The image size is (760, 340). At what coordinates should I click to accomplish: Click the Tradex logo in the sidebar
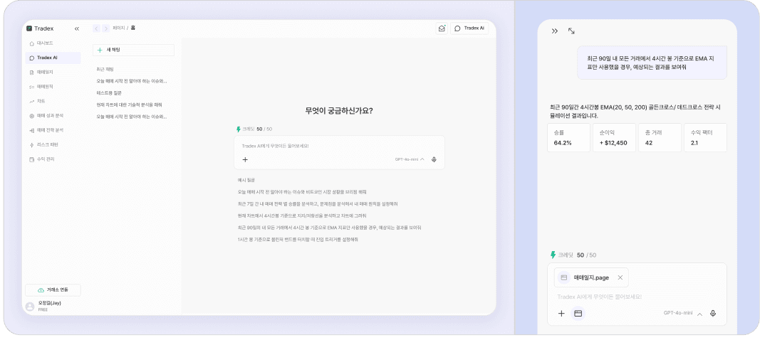40,28
